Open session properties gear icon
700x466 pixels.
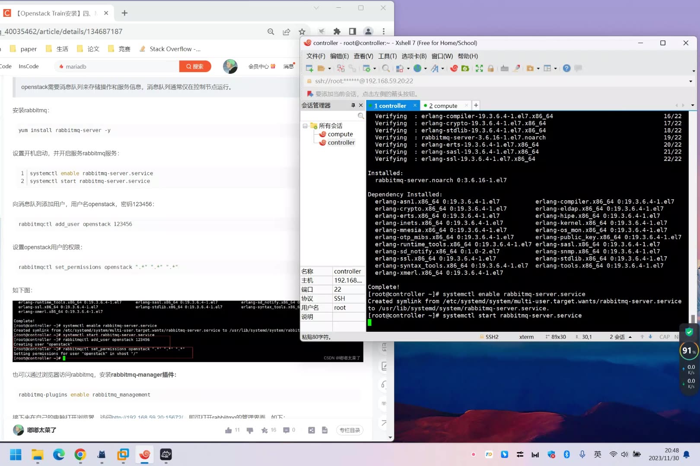coord(367,68)
